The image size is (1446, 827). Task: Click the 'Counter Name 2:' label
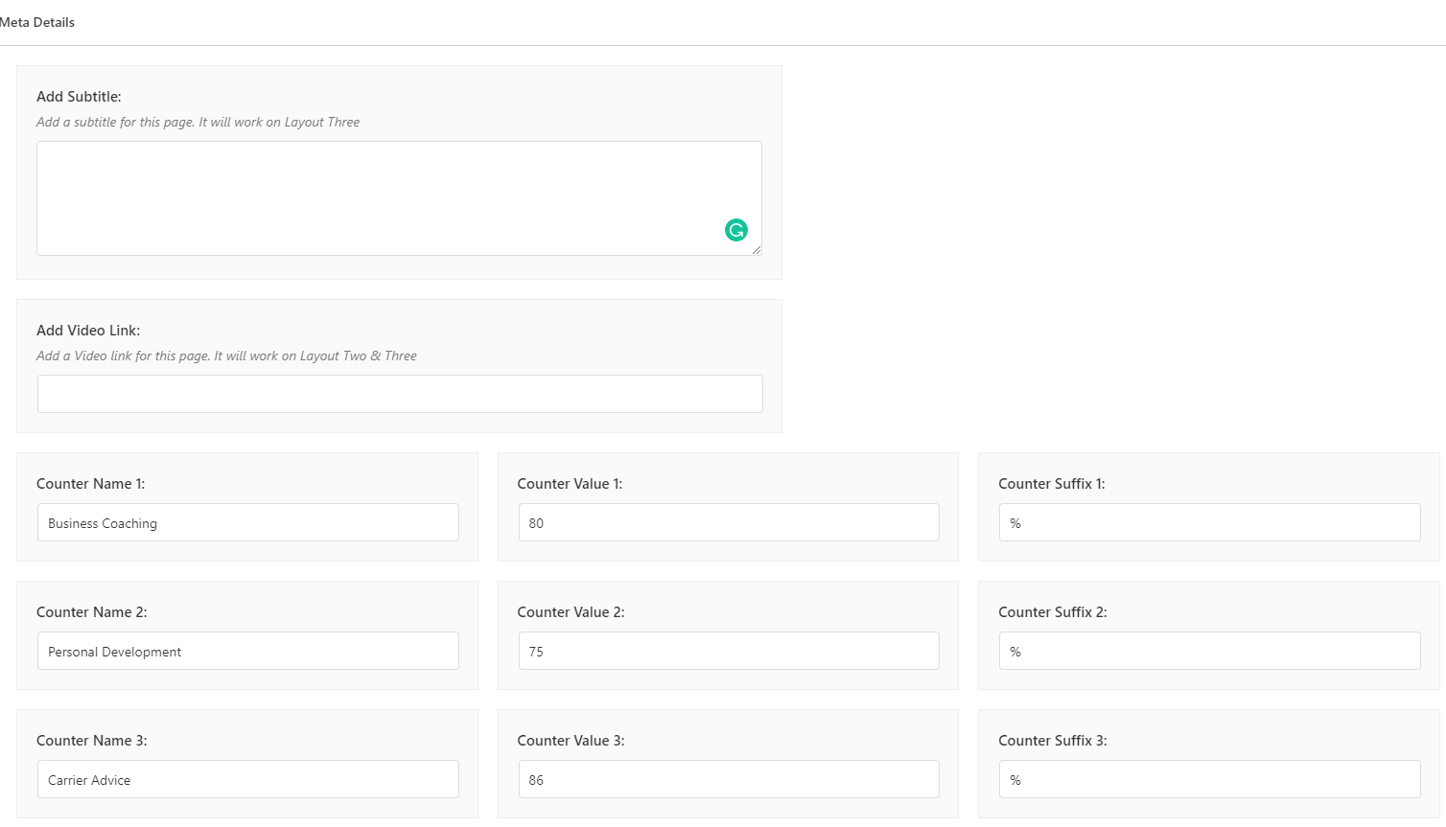click(x=92, y=612)
